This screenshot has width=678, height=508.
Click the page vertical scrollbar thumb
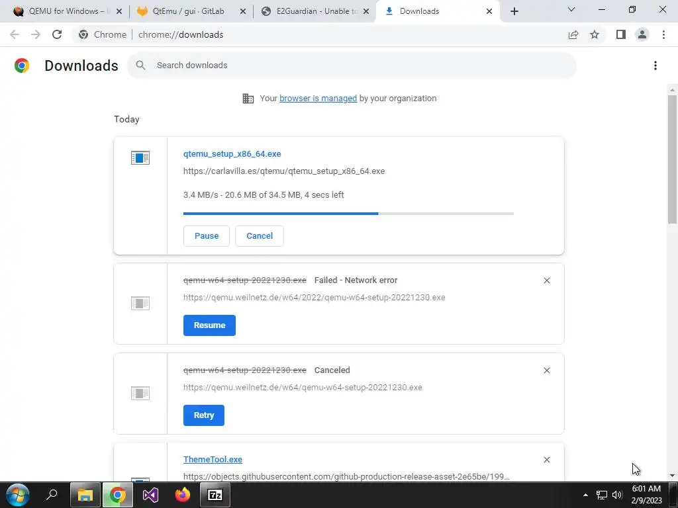click(672, 159)
